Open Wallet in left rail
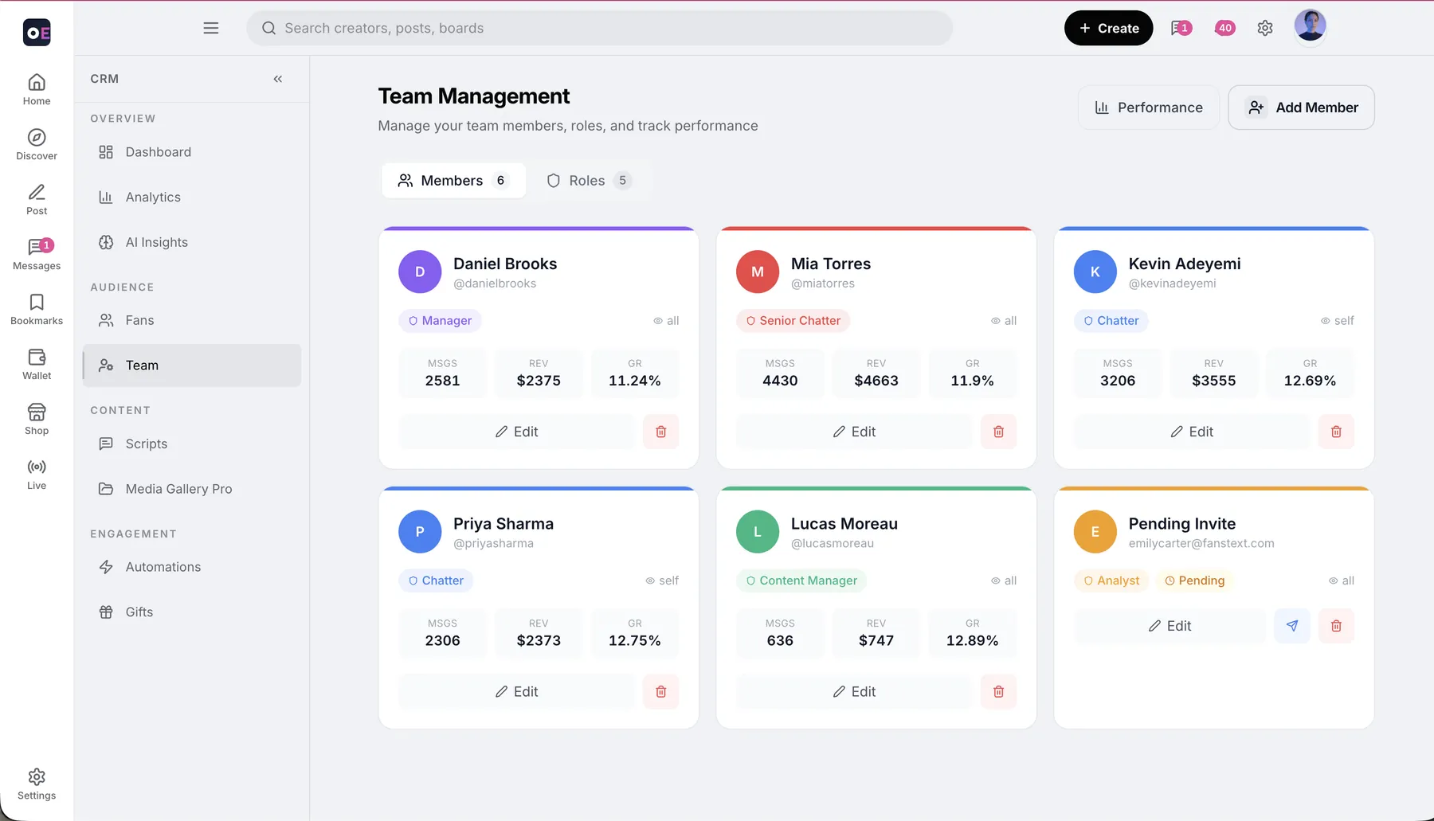The width and height of the screenshot is (1434, 821). pyautogui.click(x=37, y=365)
